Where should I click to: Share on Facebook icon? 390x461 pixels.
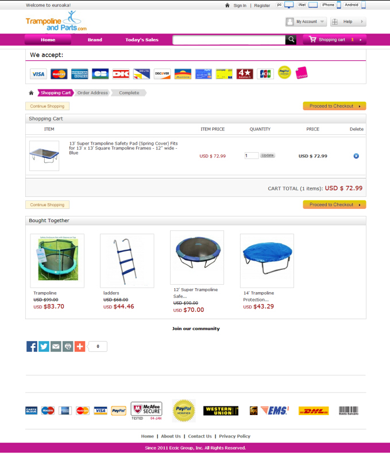pyautogui.click(x=32, y=346)
